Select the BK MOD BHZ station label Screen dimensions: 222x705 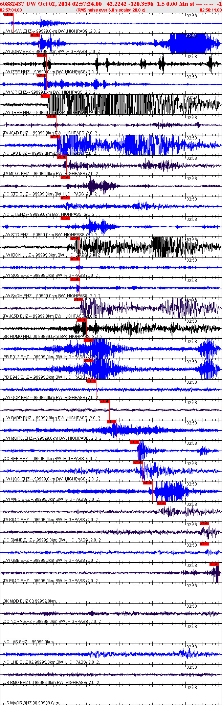tap(29, 601)
